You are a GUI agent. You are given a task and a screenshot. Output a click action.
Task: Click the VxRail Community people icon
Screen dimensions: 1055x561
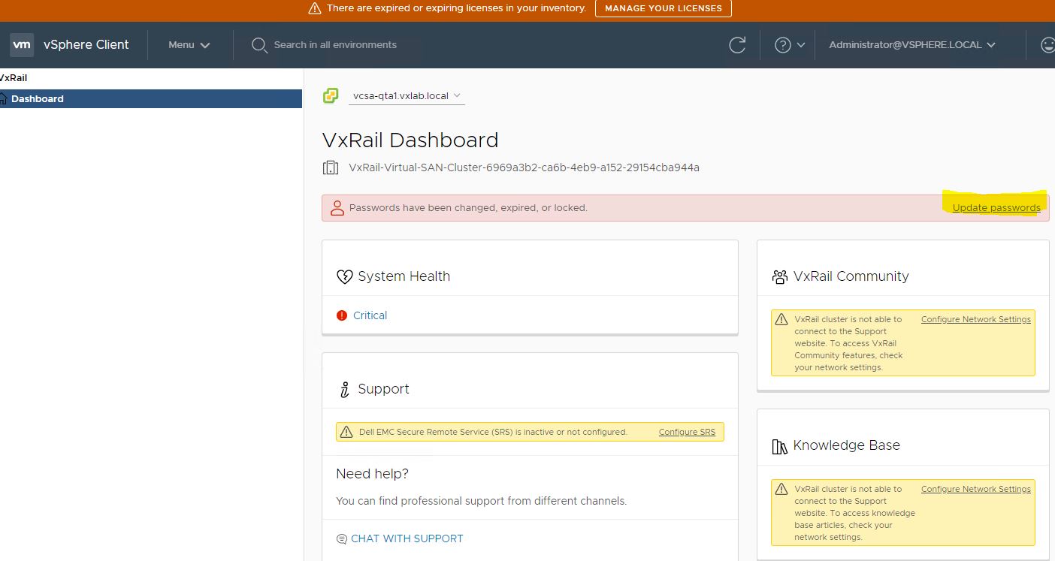pyautogui.click(x=778, y=276)
